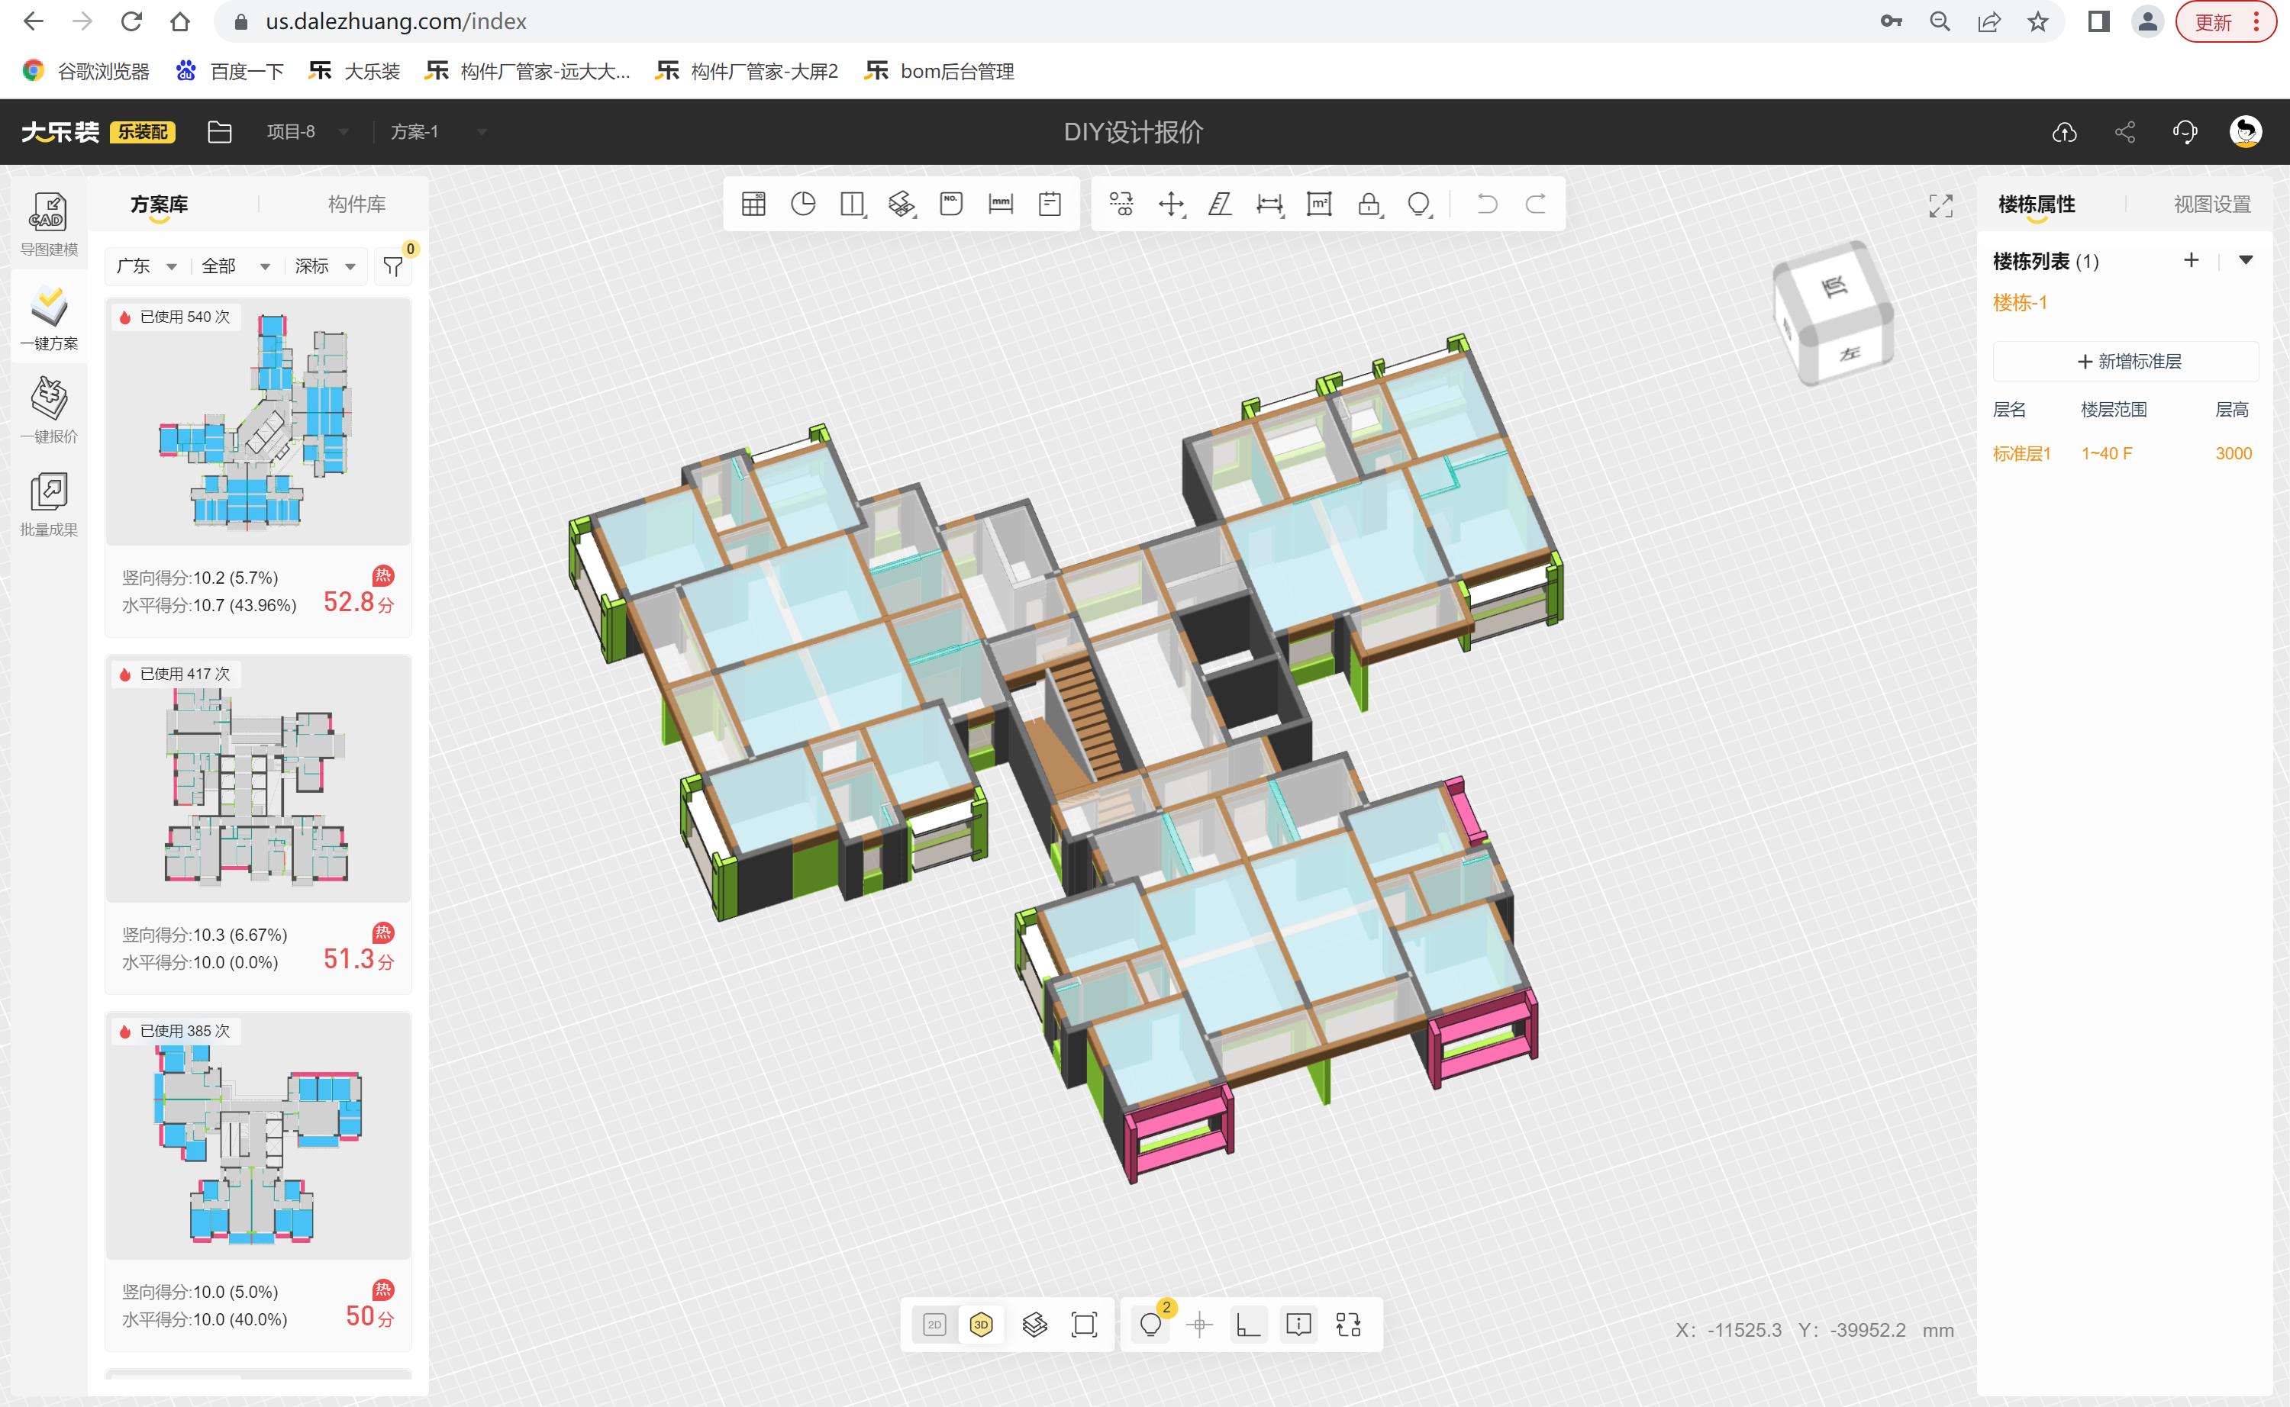Select the move arrows tool
This screenshot has height=1407, width=2290.
click(1170, 204)
